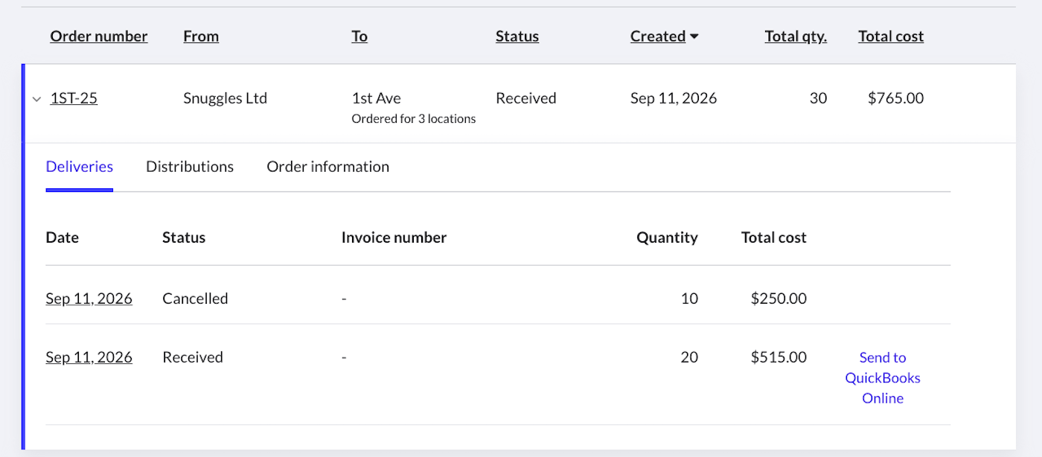Click the delivery quantity 10
1042x457 pixels.
pos(689,298)
